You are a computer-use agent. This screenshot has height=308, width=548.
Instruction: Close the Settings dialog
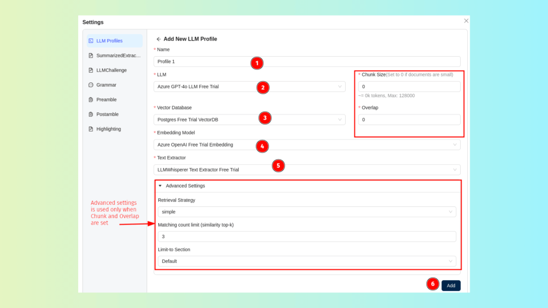[x=466, y=21]
